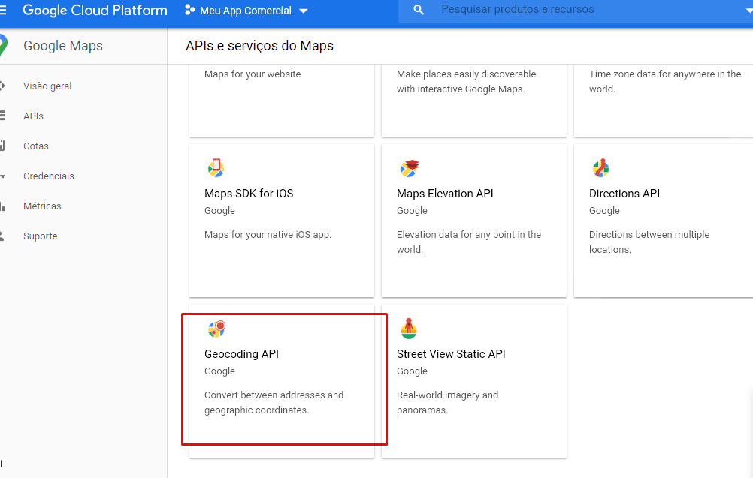The width and height of the screenshot is (753, 478).
Task: Select the 'Maps for your website' card
Action: click(x=281, y=101)
